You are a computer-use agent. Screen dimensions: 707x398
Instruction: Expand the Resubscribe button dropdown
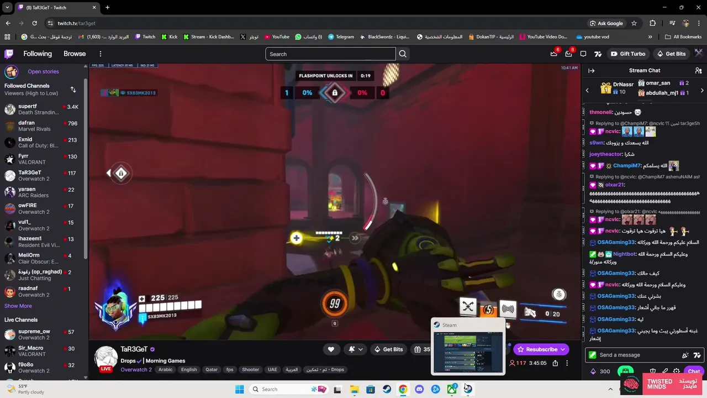click(563, 349)
